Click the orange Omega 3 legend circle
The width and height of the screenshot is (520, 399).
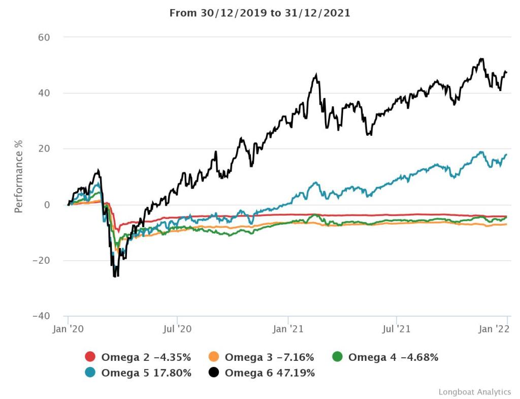pos(214,357)
